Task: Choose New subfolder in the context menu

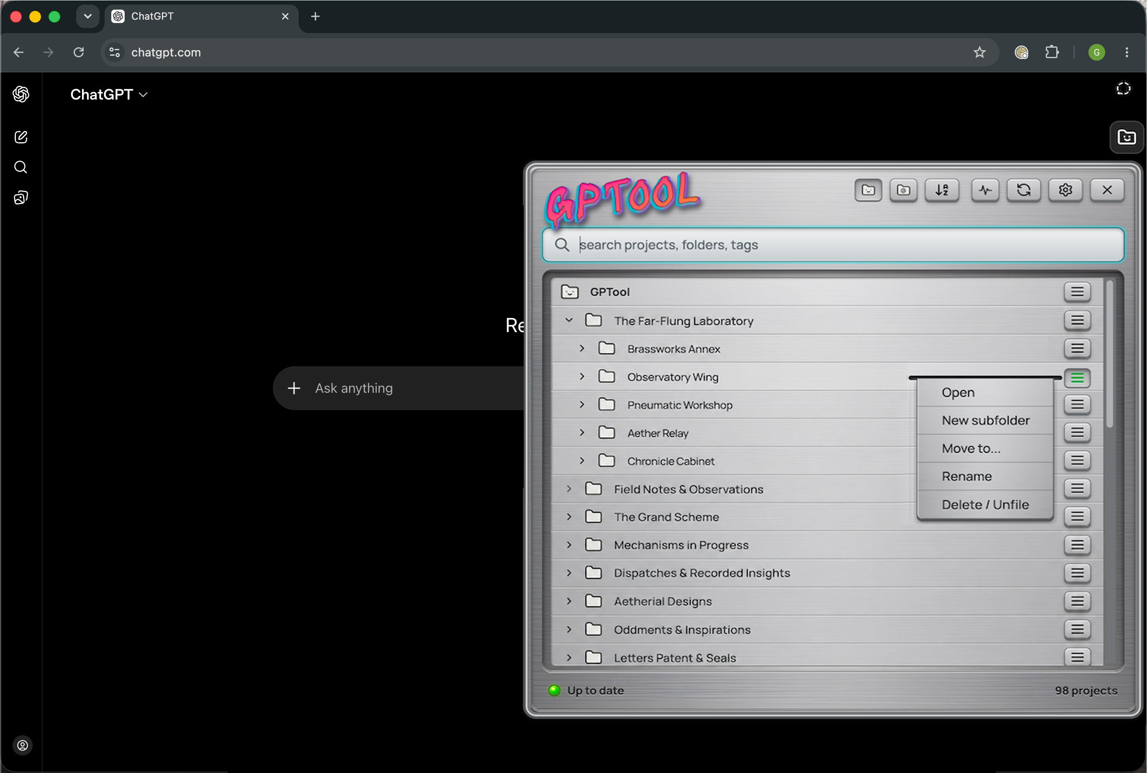Action: (985, 420)
